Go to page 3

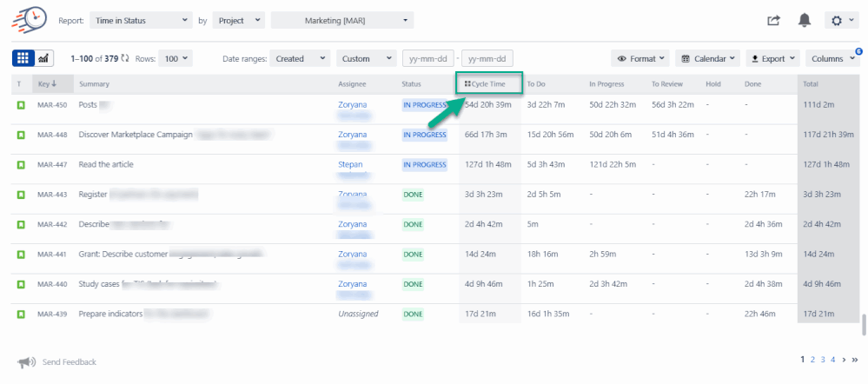point(823,360)
